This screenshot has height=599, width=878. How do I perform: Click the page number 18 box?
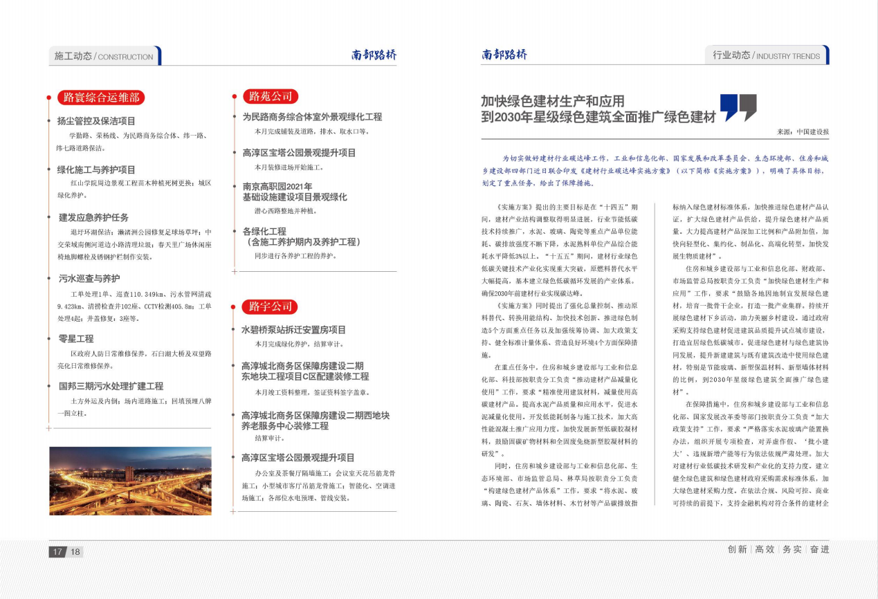tap(75, 552)
